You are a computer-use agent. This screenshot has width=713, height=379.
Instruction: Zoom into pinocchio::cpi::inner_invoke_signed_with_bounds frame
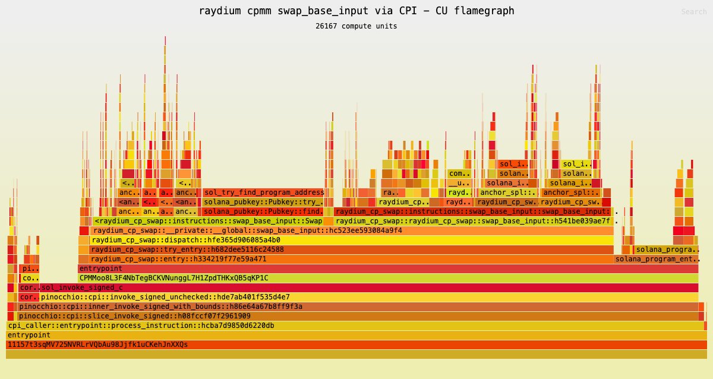pos(358,307)
